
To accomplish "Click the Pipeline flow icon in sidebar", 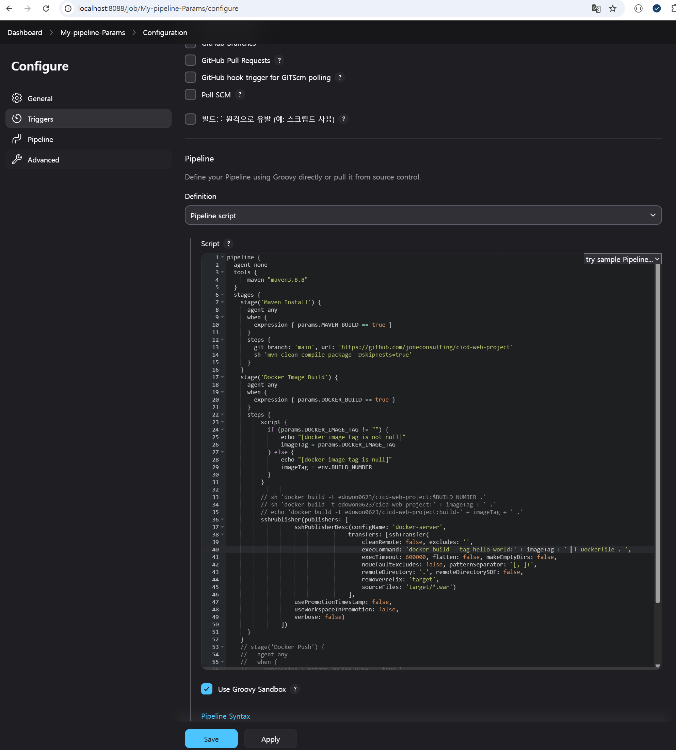I will [x=17, y=139].
